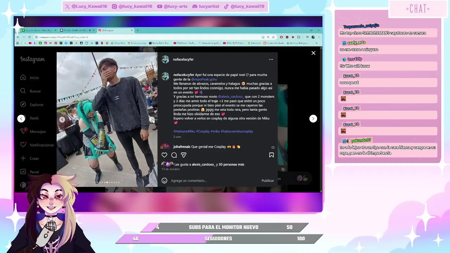Click Publicar to post comment
This screenshot has width=450, height=253.
268,181
